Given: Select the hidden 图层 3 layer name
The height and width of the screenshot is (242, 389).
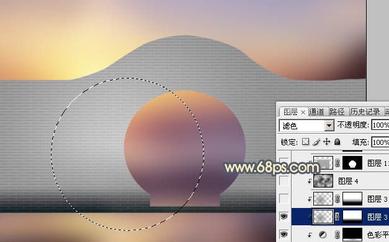Looking at the screenshot, I should tap(377, 199).
